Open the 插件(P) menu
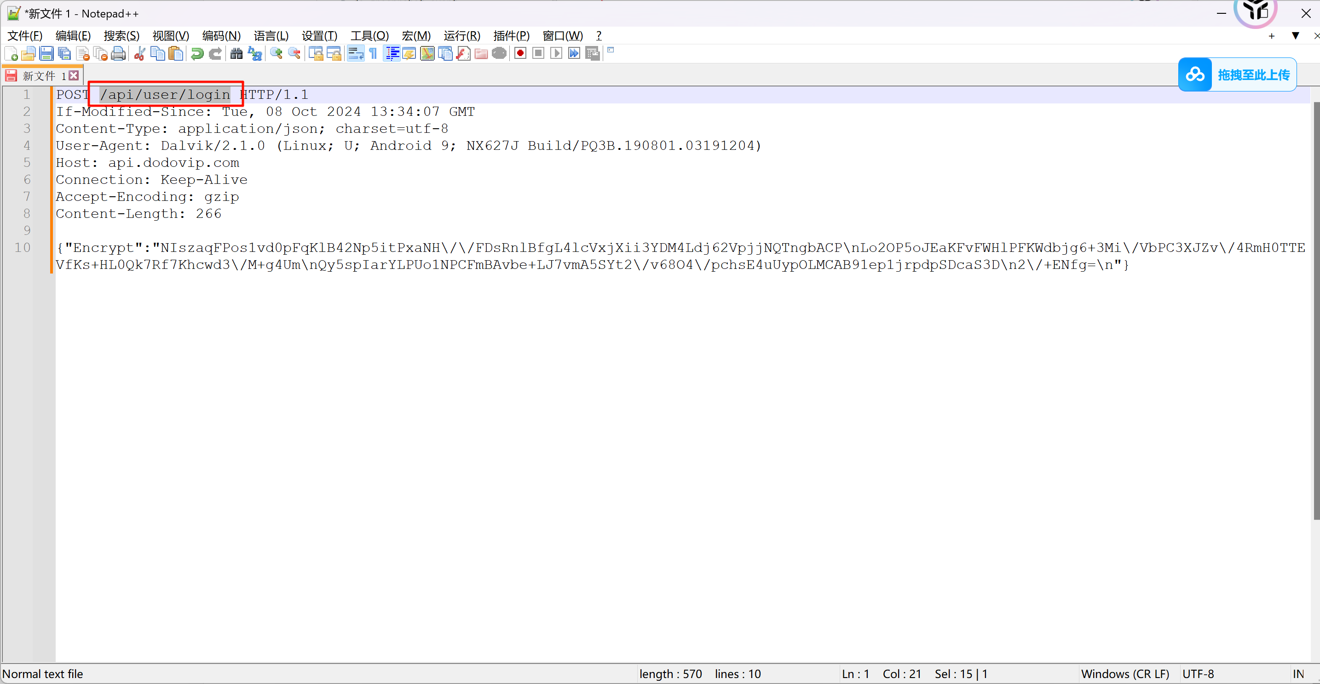The height and width of the screenshot is (684, 1320). [x=511, y=36]
